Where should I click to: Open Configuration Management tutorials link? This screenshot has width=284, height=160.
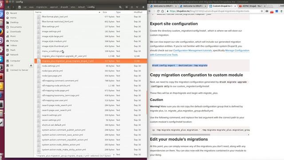192,50
